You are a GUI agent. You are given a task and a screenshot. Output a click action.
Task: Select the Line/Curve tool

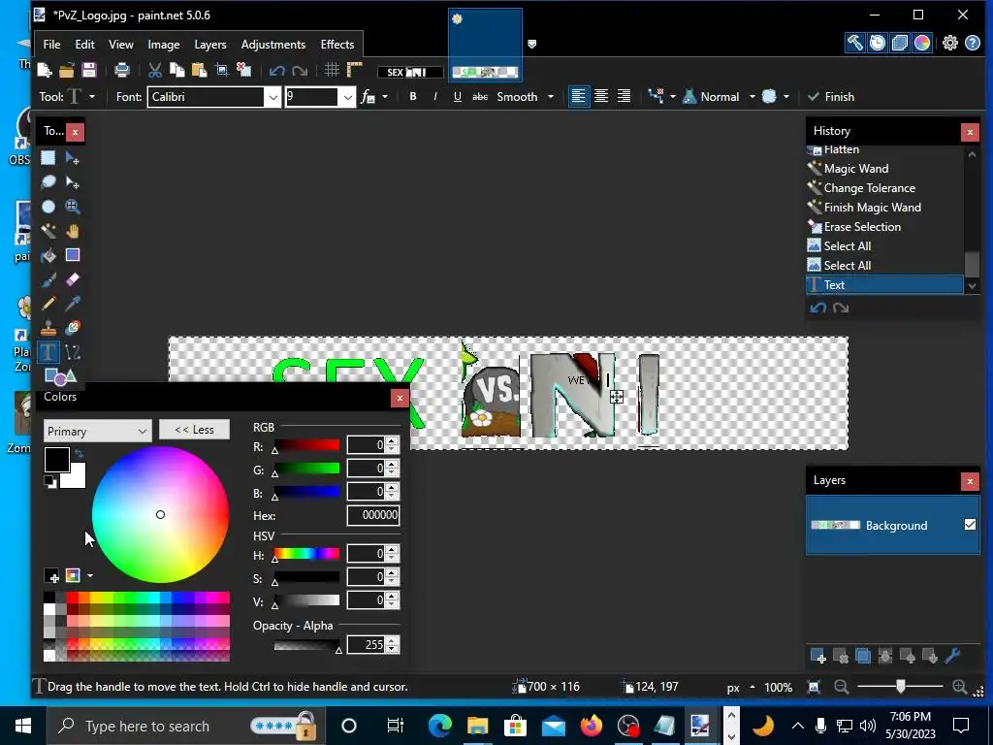point(72,352)
